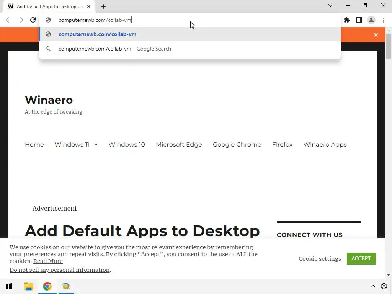The width and height of the screenshot is (392, 294).
Task: Open the Winaero site title link
Action: click(49, 100)
